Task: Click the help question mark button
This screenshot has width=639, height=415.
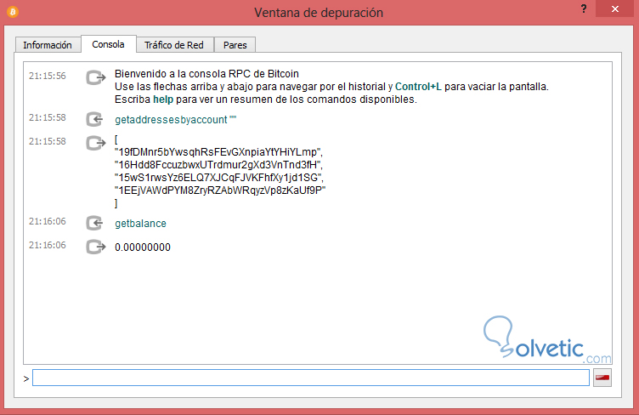Action: click(x=584, y=9)
